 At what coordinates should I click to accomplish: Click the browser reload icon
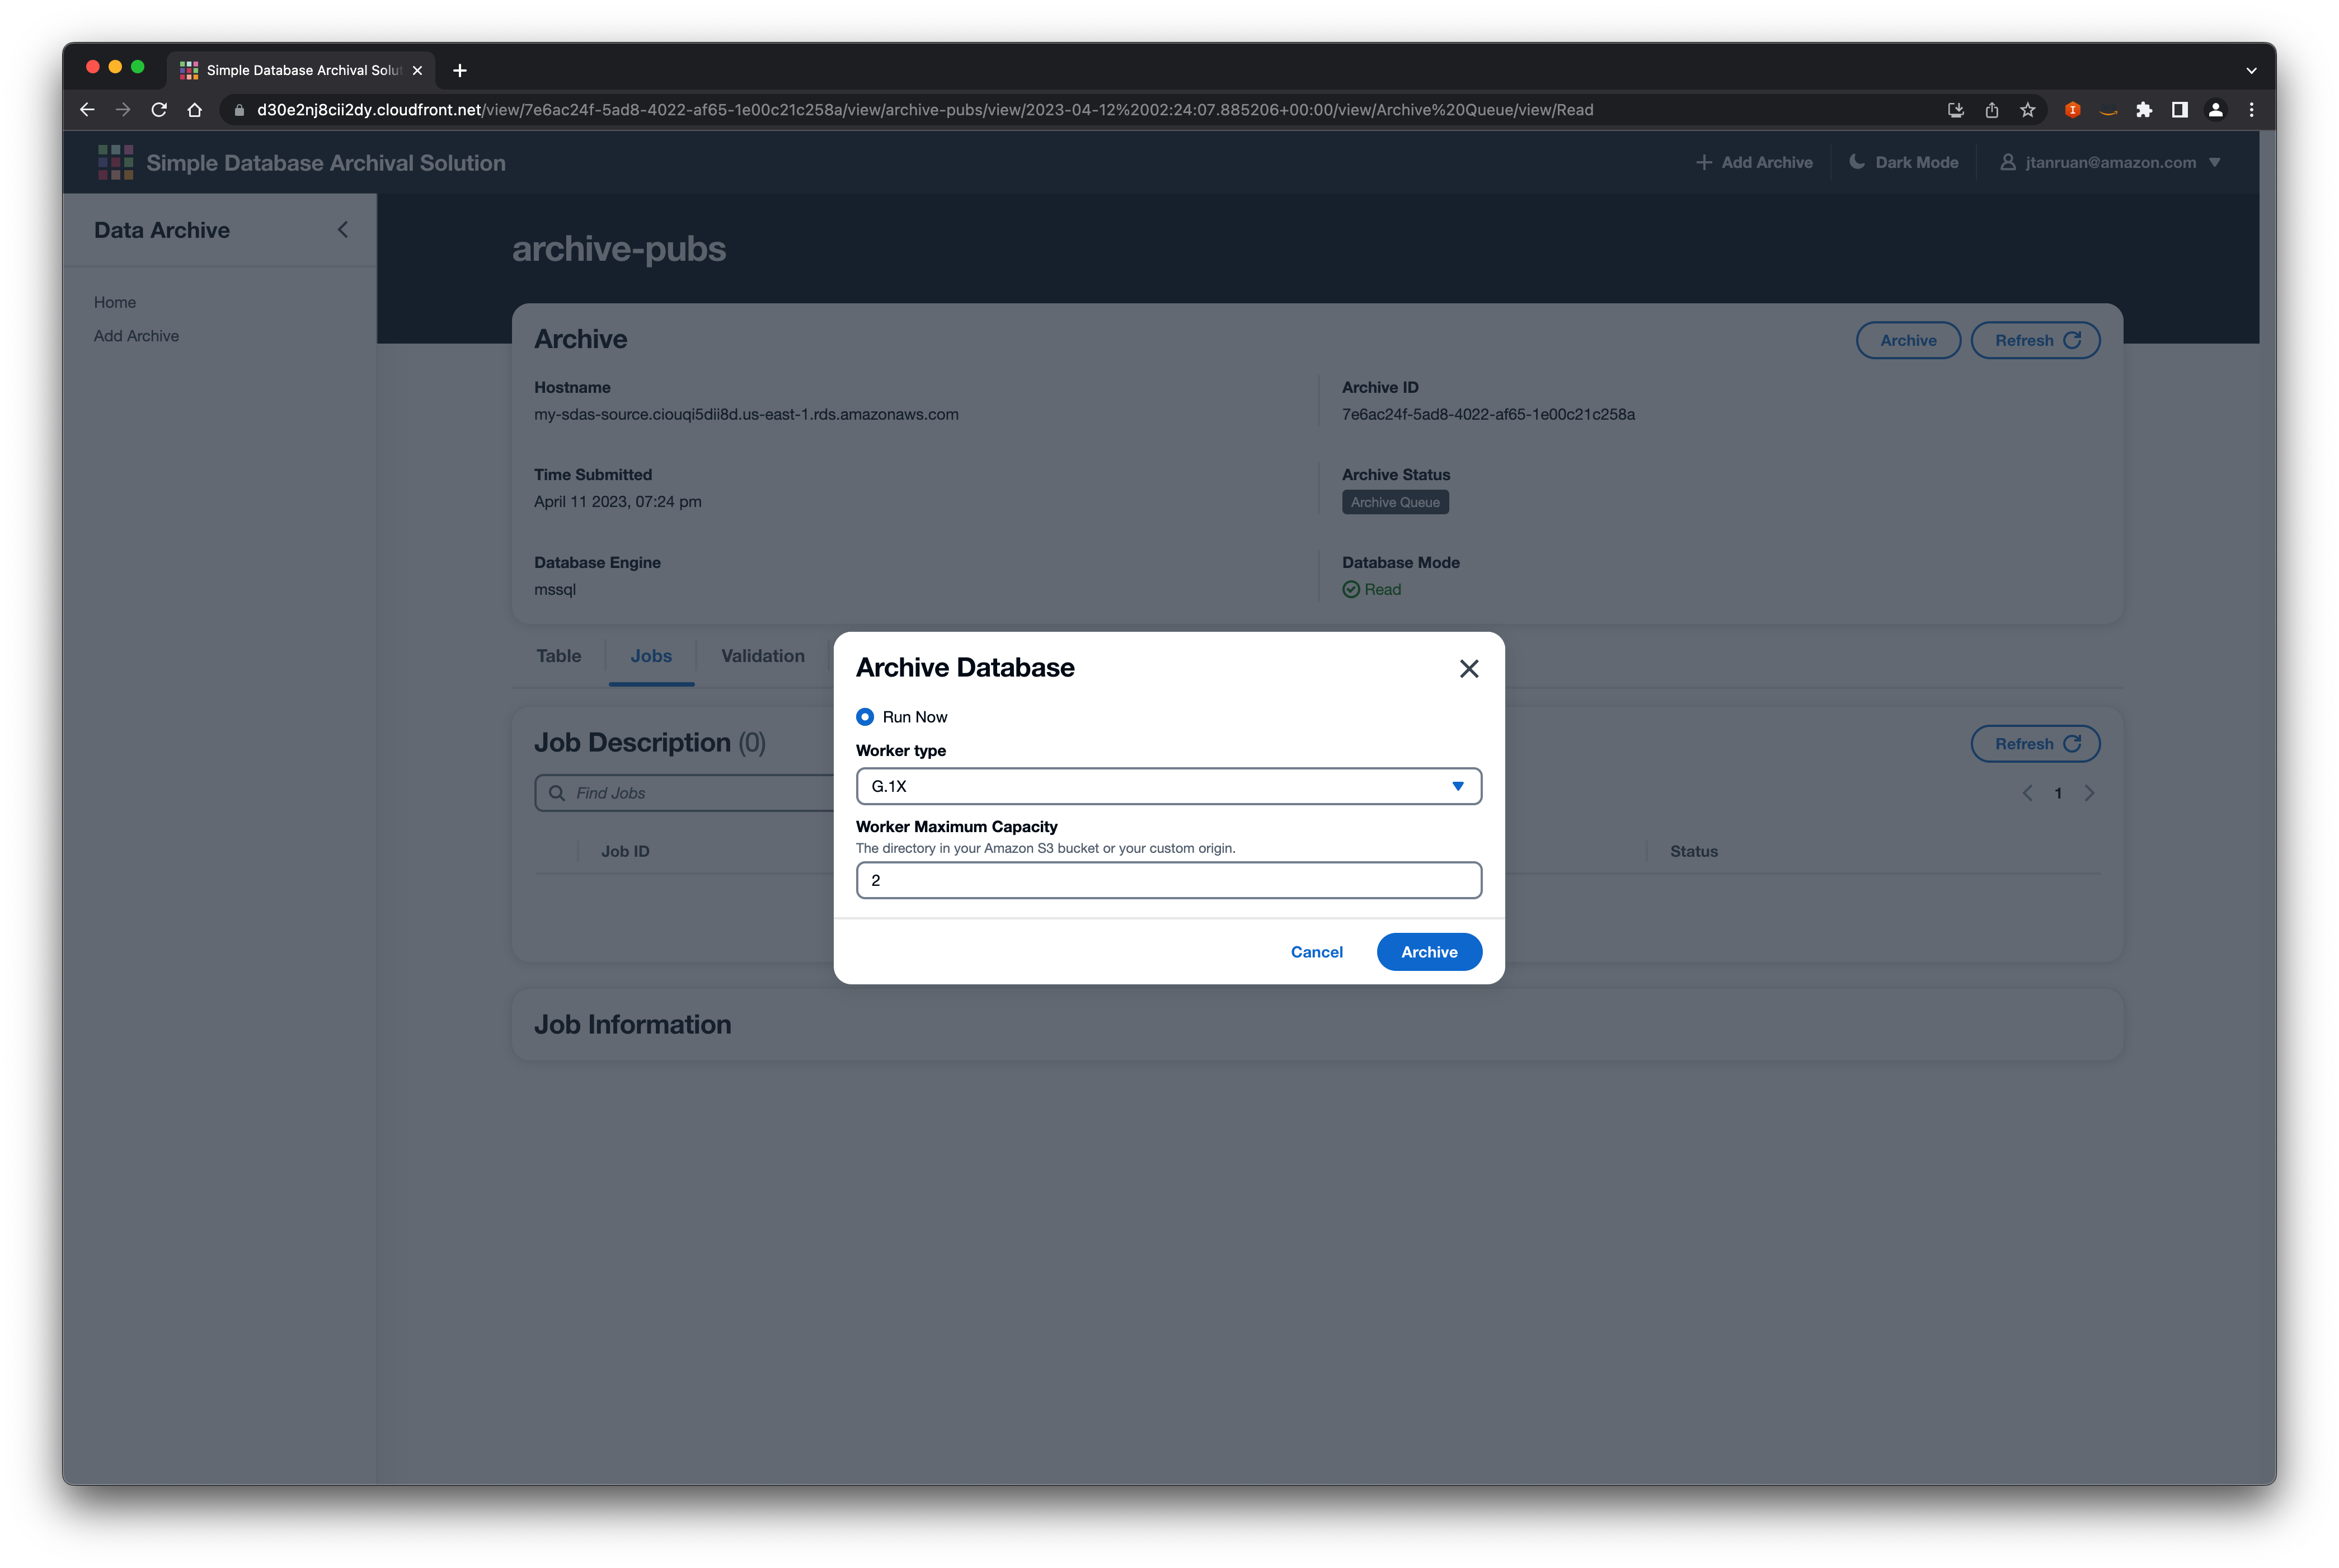[x=159, y=110]
